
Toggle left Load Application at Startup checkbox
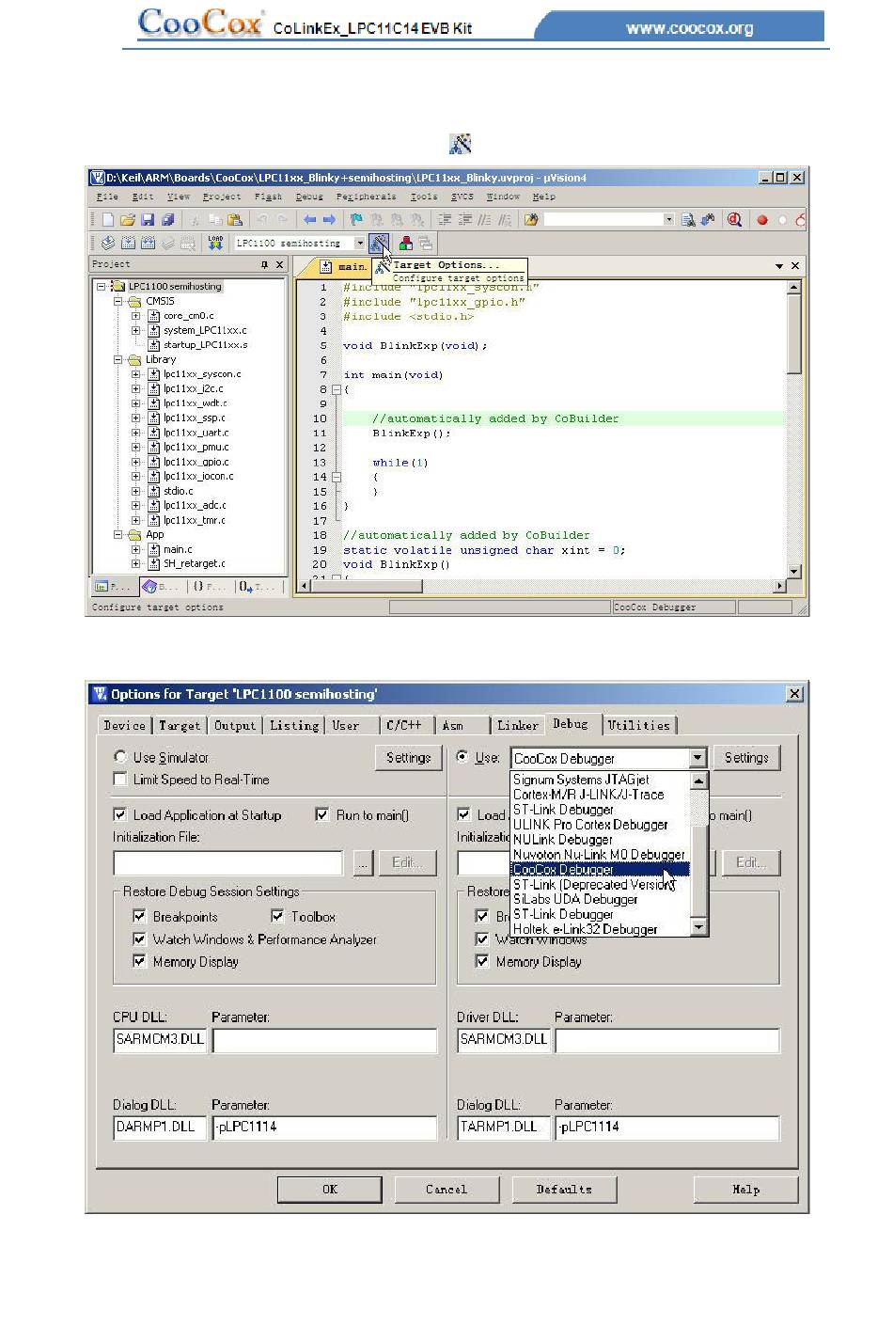coord(119,815)
